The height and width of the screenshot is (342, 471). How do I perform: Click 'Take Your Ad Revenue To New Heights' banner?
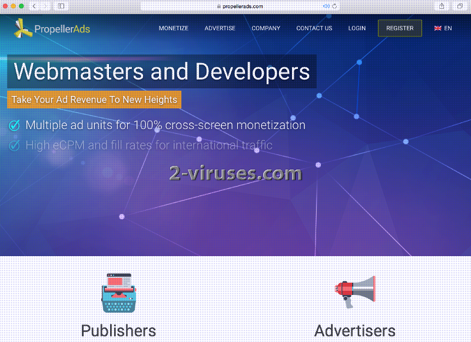point(94,99)
